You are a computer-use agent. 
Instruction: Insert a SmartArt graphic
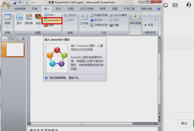(x=52, y=20)
